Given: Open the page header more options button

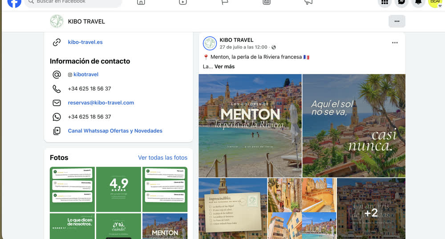Looking at the screenshot, I should [397, 21].
